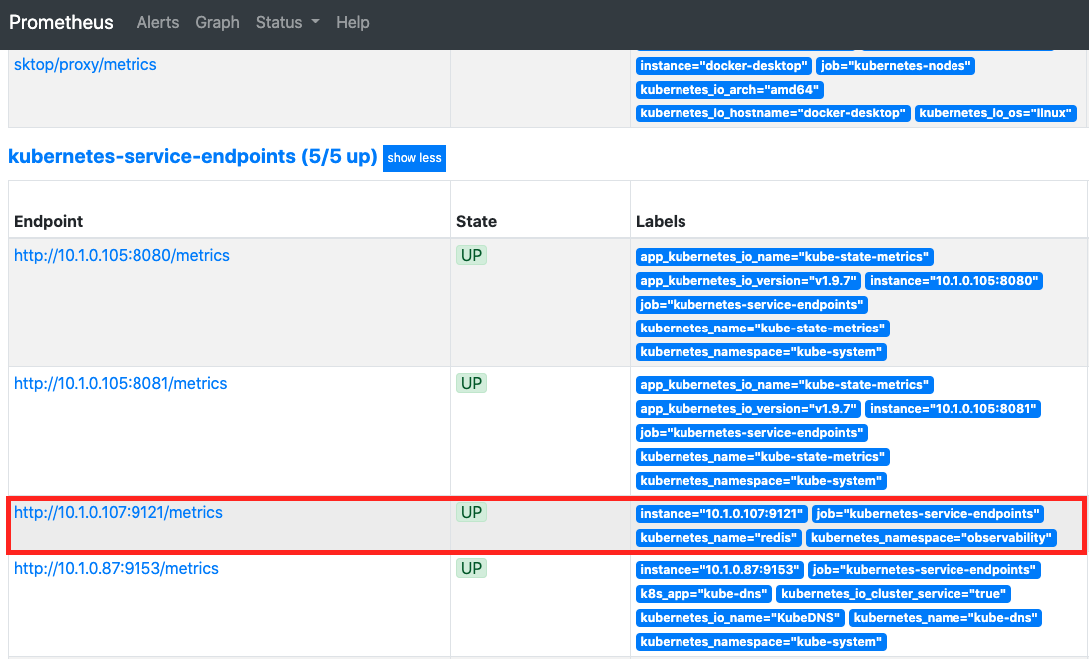This screenshot has height=659, width=1089.
Task: Click app_kubernetes_io_version="v1.9.7" label in first row
Action: [x=748, y=281]
